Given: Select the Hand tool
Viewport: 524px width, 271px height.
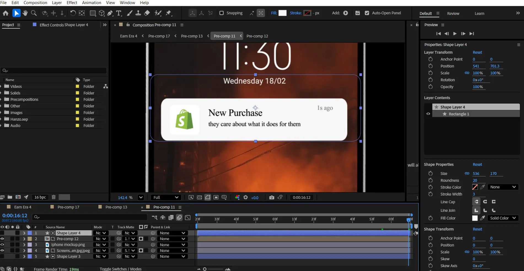Looking at the screenshot, I should click(x=25, y=13).
